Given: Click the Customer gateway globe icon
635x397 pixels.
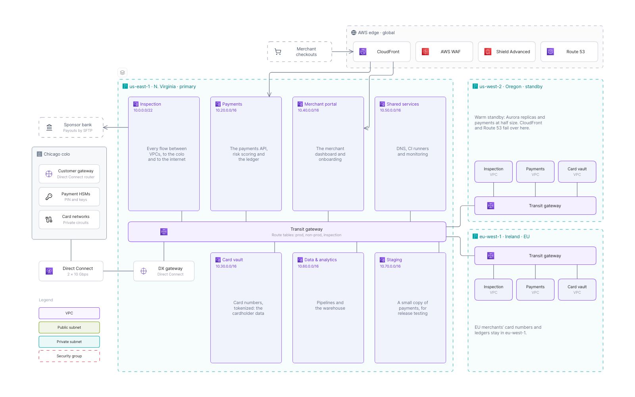Looking at the screenshot, I should point(49,174).
